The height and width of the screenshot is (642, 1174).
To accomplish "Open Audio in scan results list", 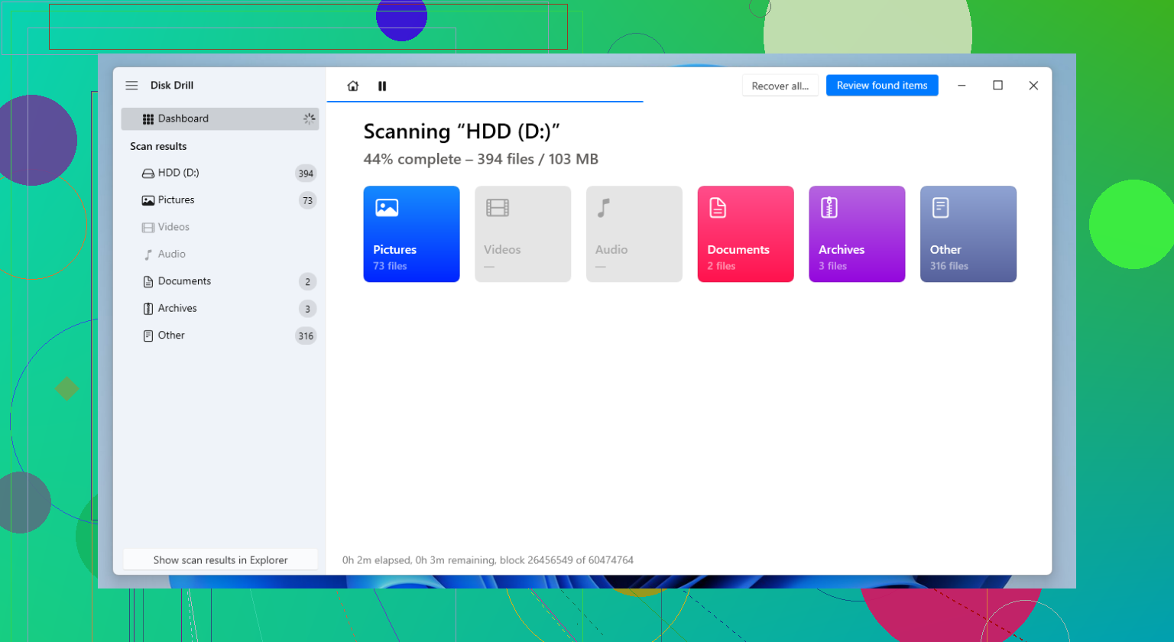I will point(220,255).
